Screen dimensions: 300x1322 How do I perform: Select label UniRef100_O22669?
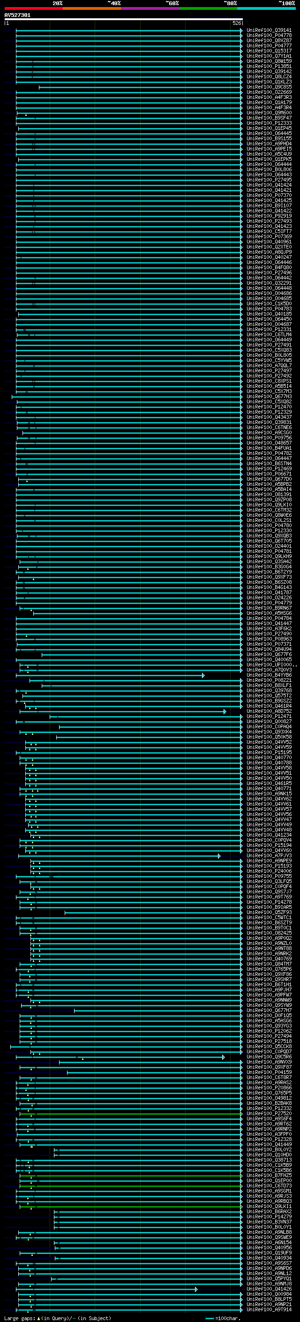[269, 92]
